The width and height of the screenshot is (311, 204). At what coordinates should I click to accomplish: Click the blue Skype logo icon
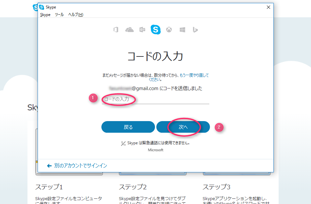[x=156, y=30]
